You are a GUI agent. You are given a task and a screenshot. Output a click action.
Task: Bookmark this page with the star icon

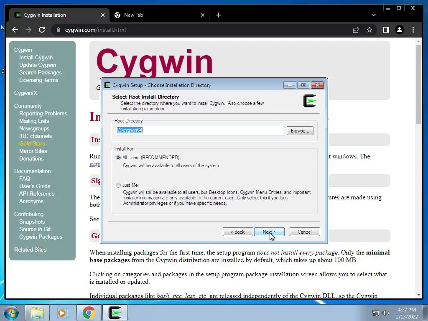(x=369, y=30)
